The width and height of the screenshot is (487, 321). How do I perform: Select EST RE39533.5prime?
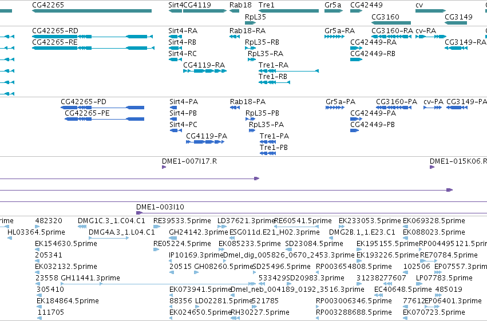tap(157, 227)
